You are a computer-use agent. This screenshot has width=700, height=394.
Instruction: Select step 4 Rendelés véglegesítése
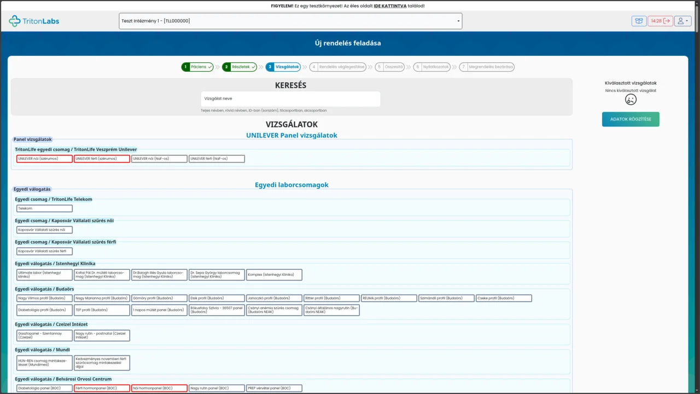point(338,67)
